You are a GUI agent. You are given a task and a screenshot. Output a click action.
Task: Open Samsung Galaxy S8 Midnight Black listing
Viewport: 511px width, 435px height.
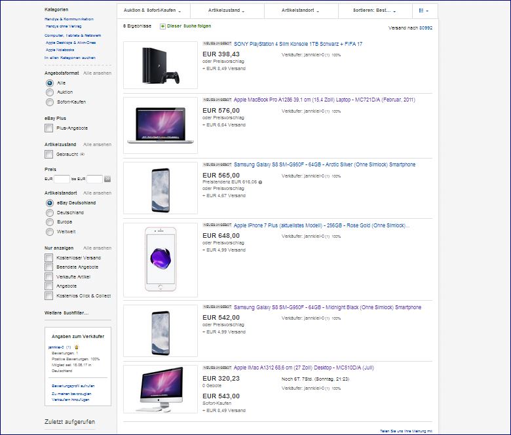(x=328, y=308)
